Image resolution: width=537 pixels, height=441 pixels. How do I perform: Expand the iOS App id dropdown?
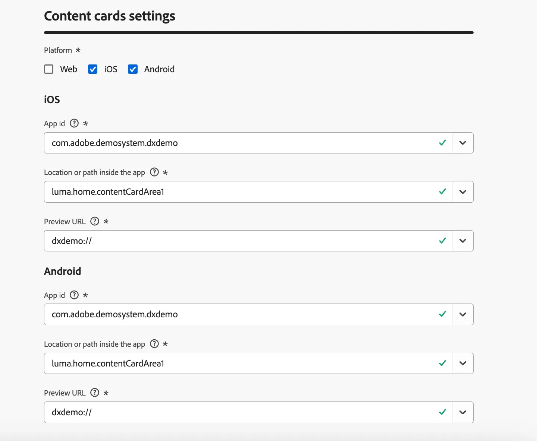[463, 143]
